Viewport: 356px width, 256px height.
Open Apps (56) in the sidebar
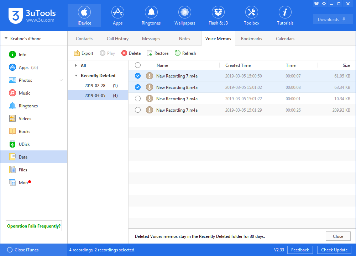(34, 67)
